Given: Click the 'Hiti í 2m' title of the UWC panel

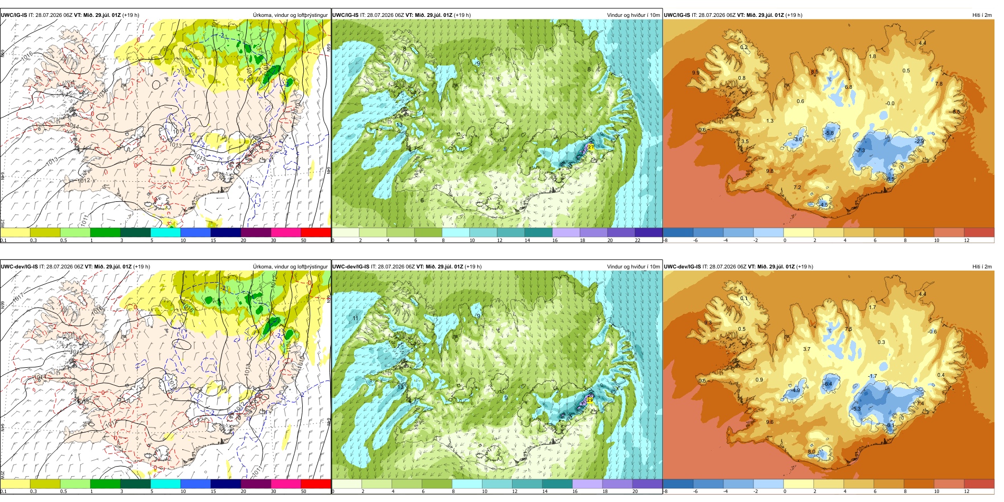Looking at the screenshot, I should tap(982, 15).
